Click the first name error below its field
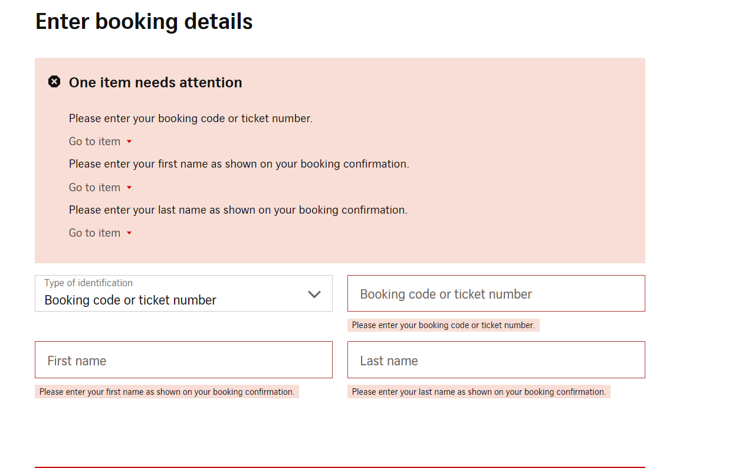The image size is (745, 468). point(167,392)
